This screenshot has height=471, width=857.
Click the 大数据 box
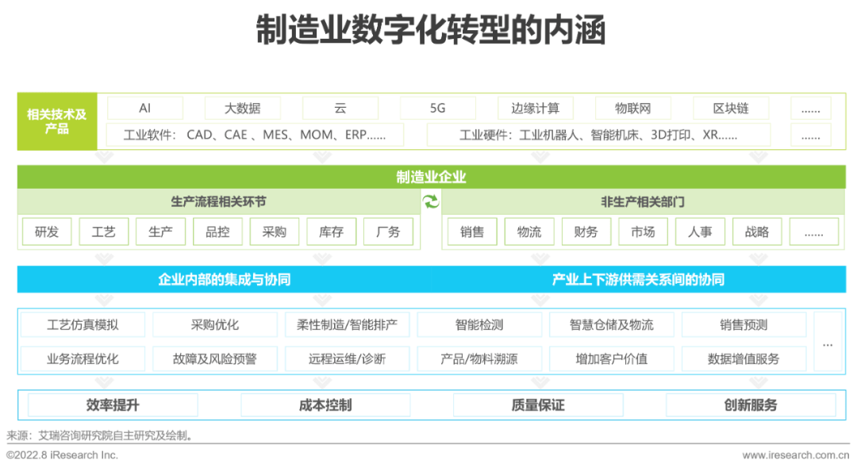pos(242,108)
